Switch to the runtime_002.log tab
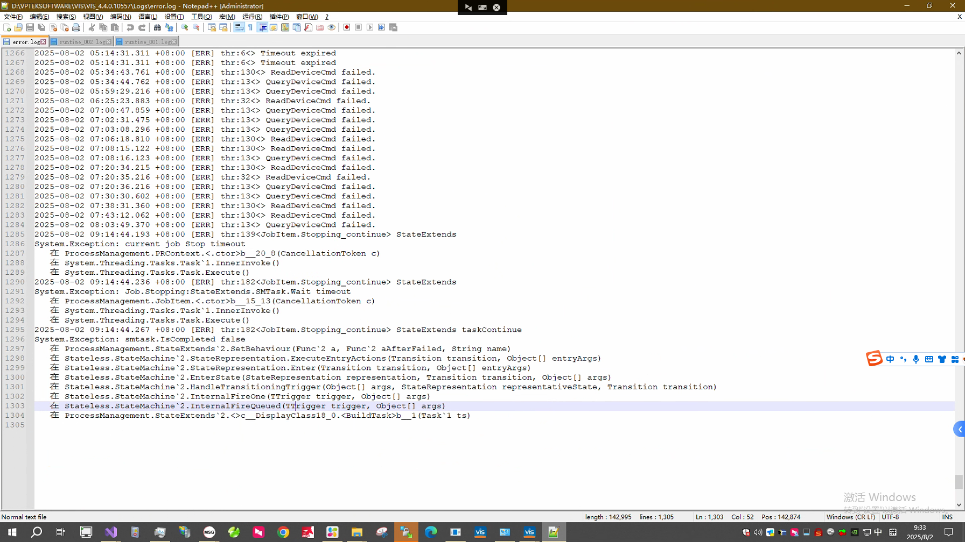 (82, 42)
